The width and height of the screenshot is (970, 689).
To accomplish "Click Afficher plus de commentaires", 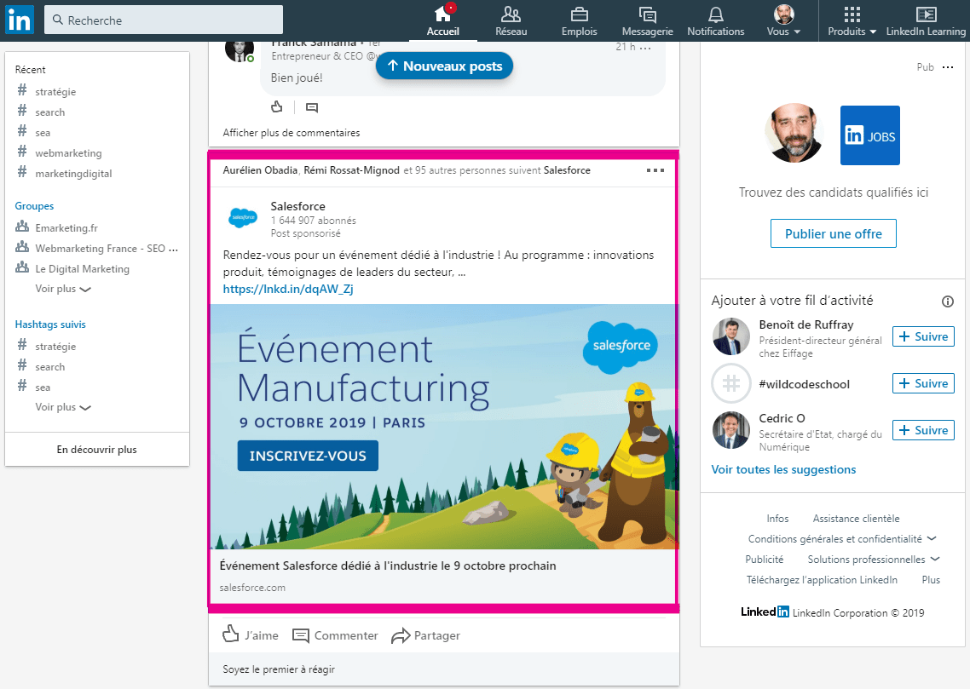I will point(292,133).
